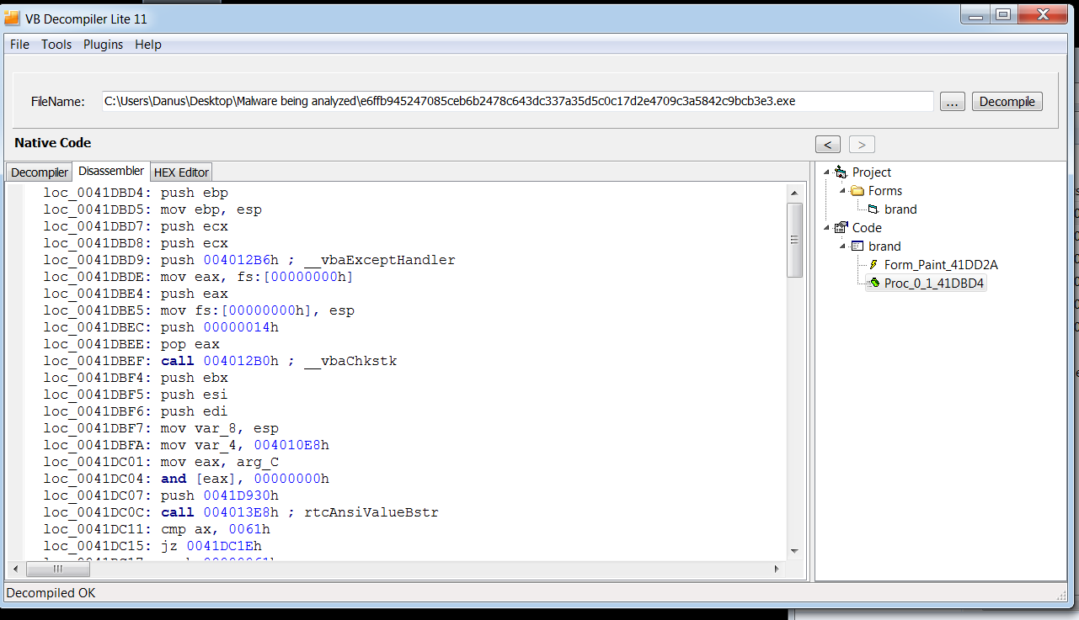Click line loc_0041DBF4: push ebx
This screenshot has height=620, width=1079.
136,378
